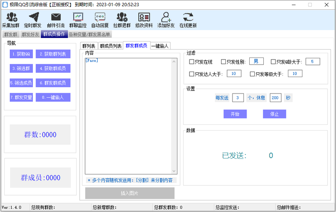Image resolution: width=336 pixels, height=212 pixels.
Task: Enable the 只发达人大于 checkbox
Action: click(191, 74)
